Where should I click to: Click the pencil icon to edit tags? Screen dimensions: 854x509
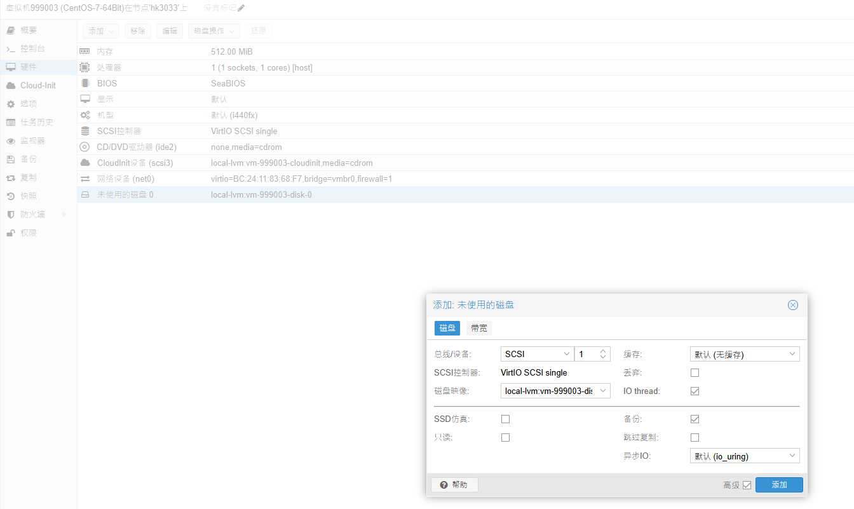[x=241, y=8]
